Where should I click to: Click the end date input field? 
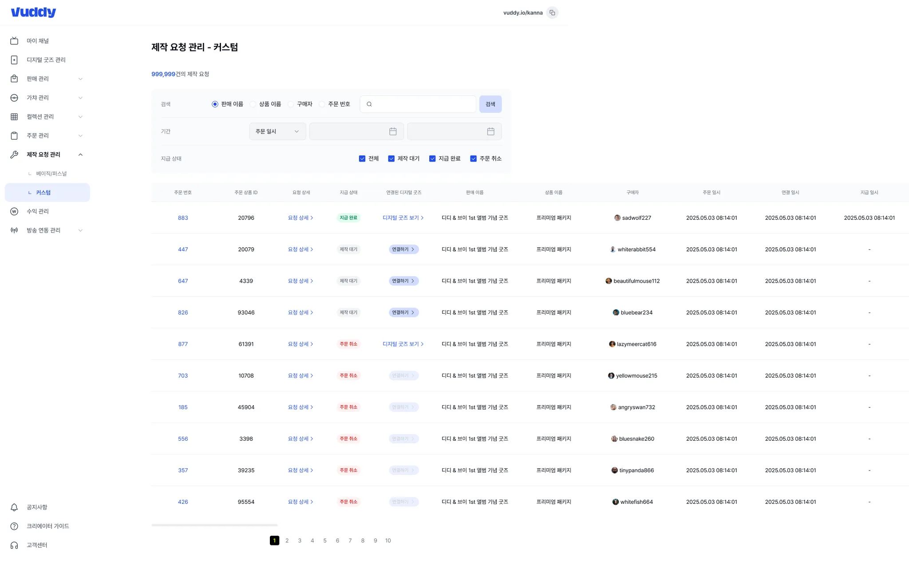tap(454, 131)
